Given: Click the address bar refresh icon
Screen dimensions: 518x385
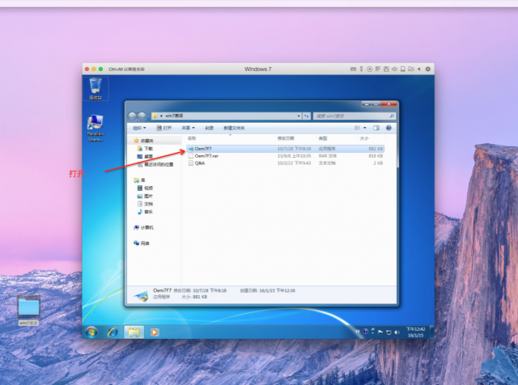Looking at the screenshot, I should pyautogui.click(x=306, y=116).
